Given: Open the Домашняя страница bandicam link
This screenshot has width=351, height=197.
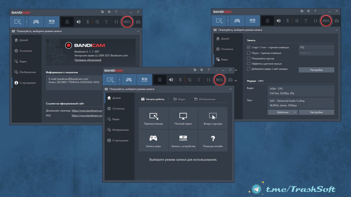Looking at the screenshot, I should [x=87, y=111].
